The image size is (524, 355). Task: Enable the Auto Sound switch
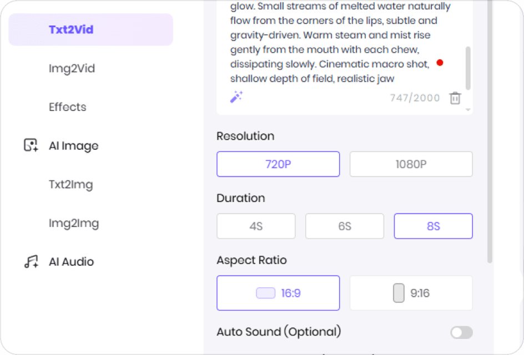pos(461,332)
